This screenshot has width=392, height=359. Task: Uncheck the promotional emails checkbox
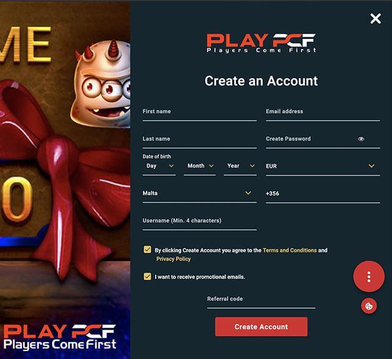tap(147, 277)
